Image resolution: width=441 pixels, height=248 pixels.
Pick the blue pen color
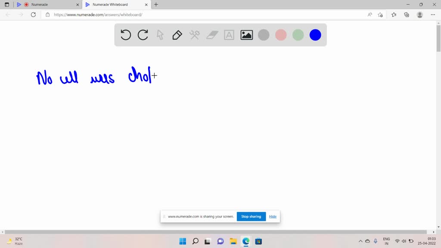tap(315, 35)
